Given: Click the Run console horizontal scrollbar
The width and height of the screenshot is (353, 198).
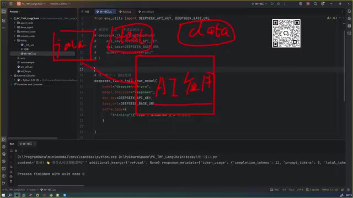Looking at the screenshot, I should pos(51,185).
